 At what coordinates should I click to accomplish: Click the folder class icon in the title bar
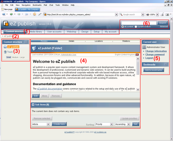pyautogui.click(x=34, y=48)
